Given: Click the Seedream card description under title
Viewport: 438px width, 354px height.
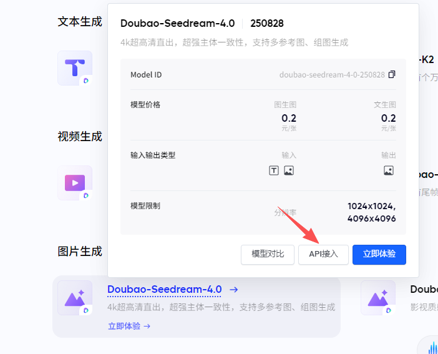Looking at the screenshot, I should click(x=221, y=307).
